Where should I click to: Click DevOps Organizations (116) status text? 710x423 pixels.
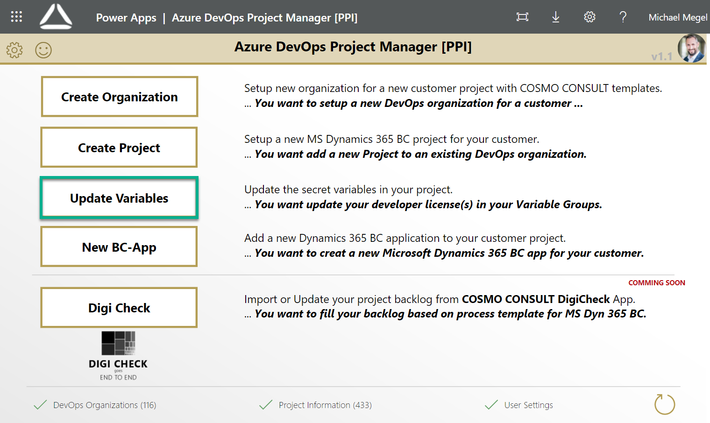[105, 405]
